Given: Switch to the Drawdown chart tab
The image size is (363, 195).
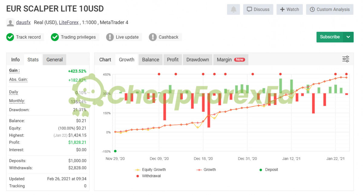Looking at the screenshot, I should (198, 60).
